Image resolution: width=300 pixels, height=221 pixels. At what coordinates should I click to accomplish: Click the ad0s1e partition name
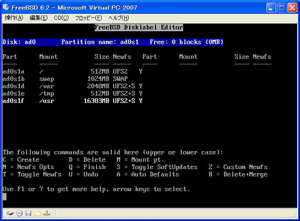(13, 93)
